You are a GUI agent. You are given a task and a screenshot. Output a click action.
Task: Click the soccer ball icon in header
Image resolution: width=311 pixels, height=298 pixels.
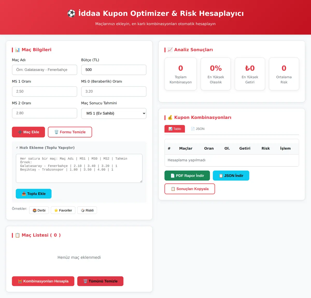tap(71, 14)
